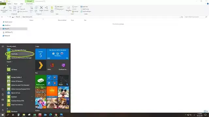This screenshot has width=209, height=117.
Task: Open BlueStacks from Recently added
Action: (x=20, y=54)
